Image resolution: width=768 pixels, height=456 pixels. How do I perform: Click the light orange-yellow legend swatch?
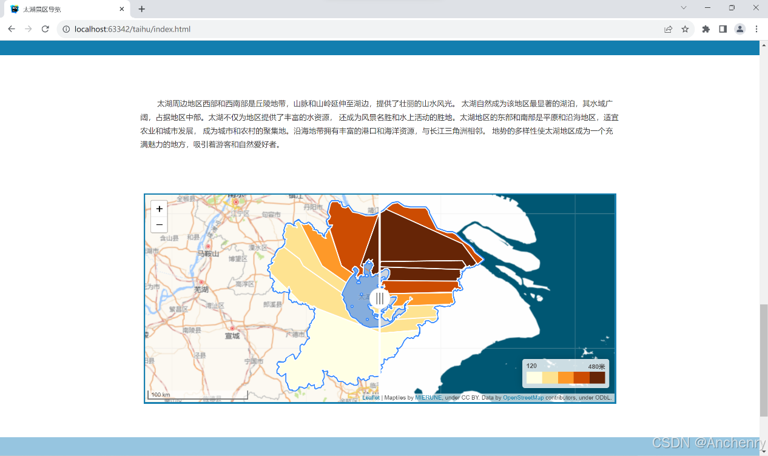[550, 378]
